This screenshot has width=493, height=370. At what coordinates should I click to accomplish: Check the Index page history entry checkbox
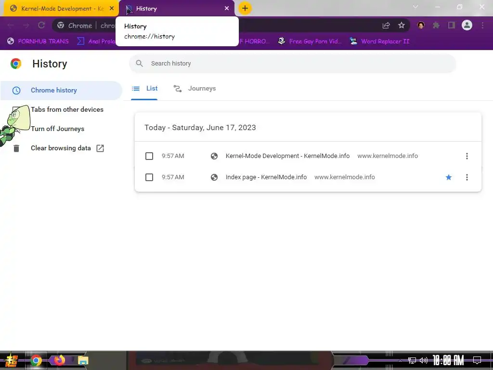coord(149,177)
